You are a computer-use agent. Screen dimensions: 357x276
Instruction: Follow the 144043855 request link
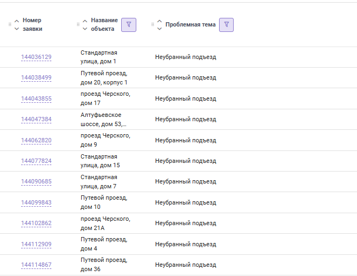click(x=36, y=98)
